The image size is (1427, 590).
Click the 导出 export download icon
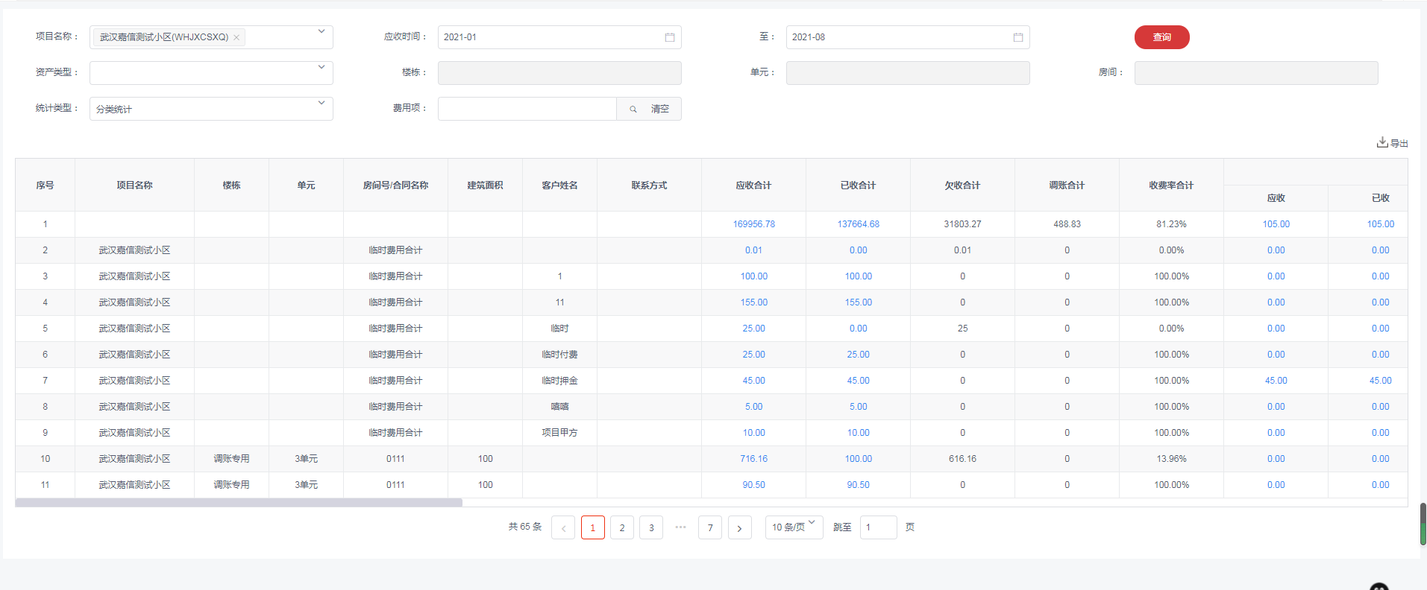(1382, 142)
